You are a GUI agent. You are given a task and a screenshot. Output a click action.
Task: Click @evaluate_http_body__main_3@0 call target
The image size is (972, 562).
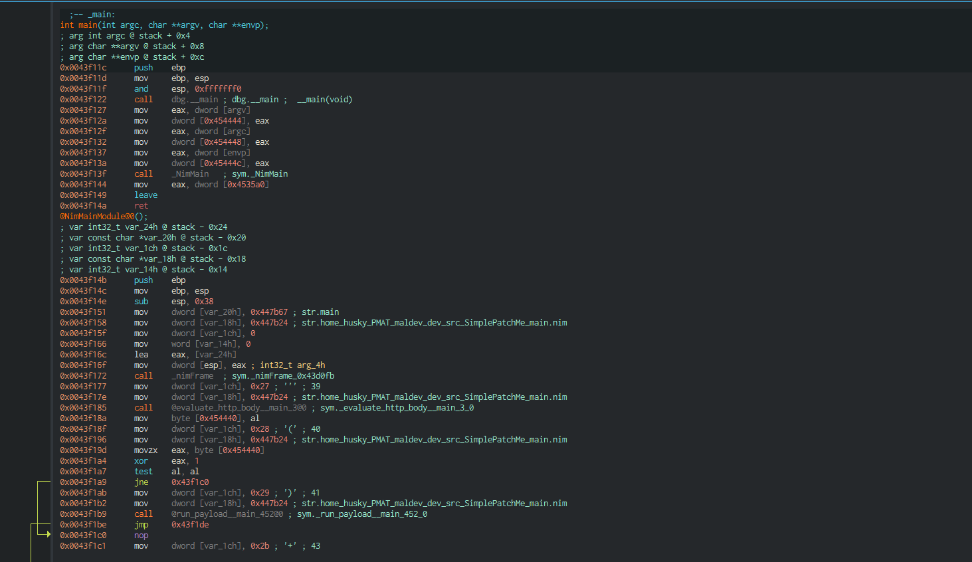(239, 408)
